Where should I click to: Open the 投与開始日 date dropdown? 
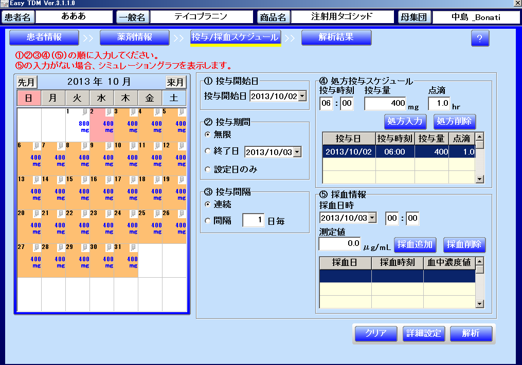302,96
